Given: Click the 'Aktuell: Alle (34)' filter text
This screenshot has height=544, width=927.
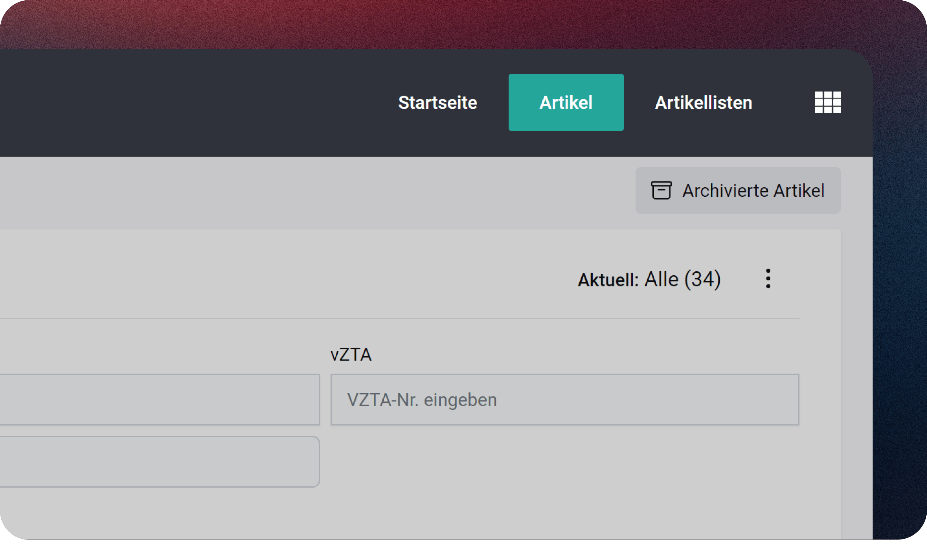Looking at the screenshot, I should click(x=649, y=279).
